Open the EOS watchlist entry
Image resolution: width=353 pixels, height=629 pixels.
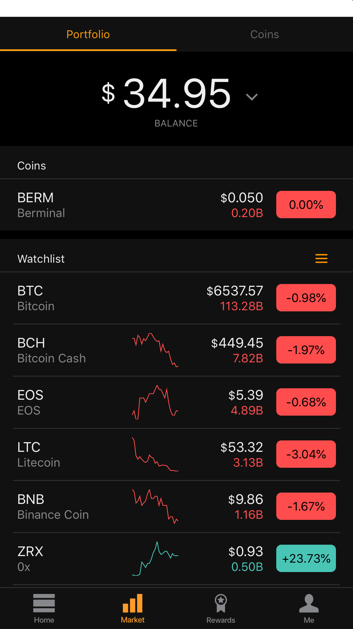coord(176,402)
